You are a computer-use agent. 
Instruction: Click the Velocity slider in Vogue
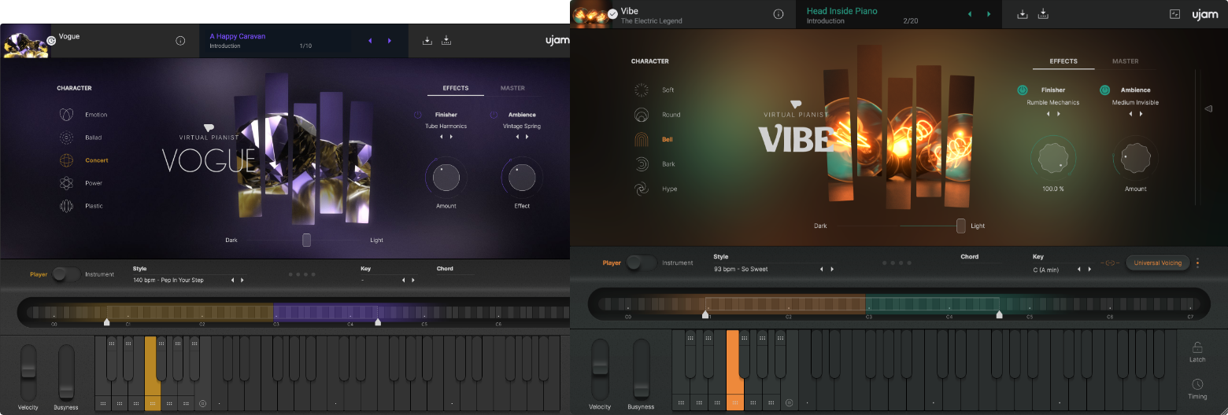pyautogui.click(x=28, y=373)
